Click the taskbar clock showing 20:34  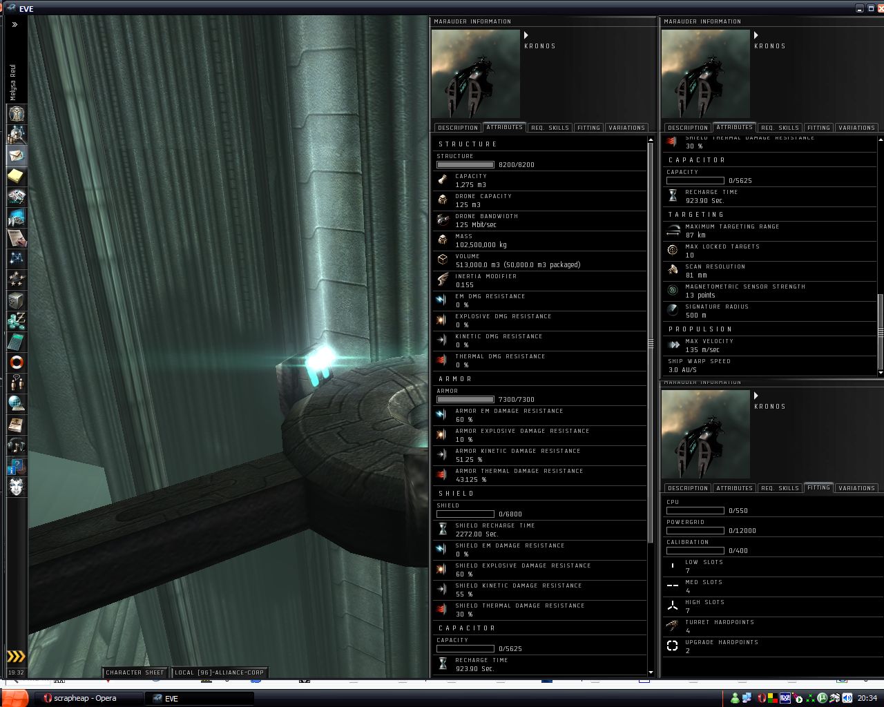[867, 698]
